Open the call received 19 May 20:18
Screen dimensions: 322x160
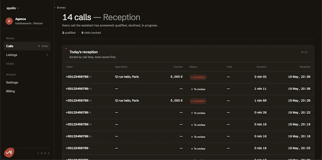click(188, 137)
